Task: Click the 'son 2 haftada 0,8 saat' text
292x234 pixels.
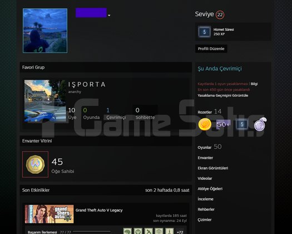Action: 167,190
